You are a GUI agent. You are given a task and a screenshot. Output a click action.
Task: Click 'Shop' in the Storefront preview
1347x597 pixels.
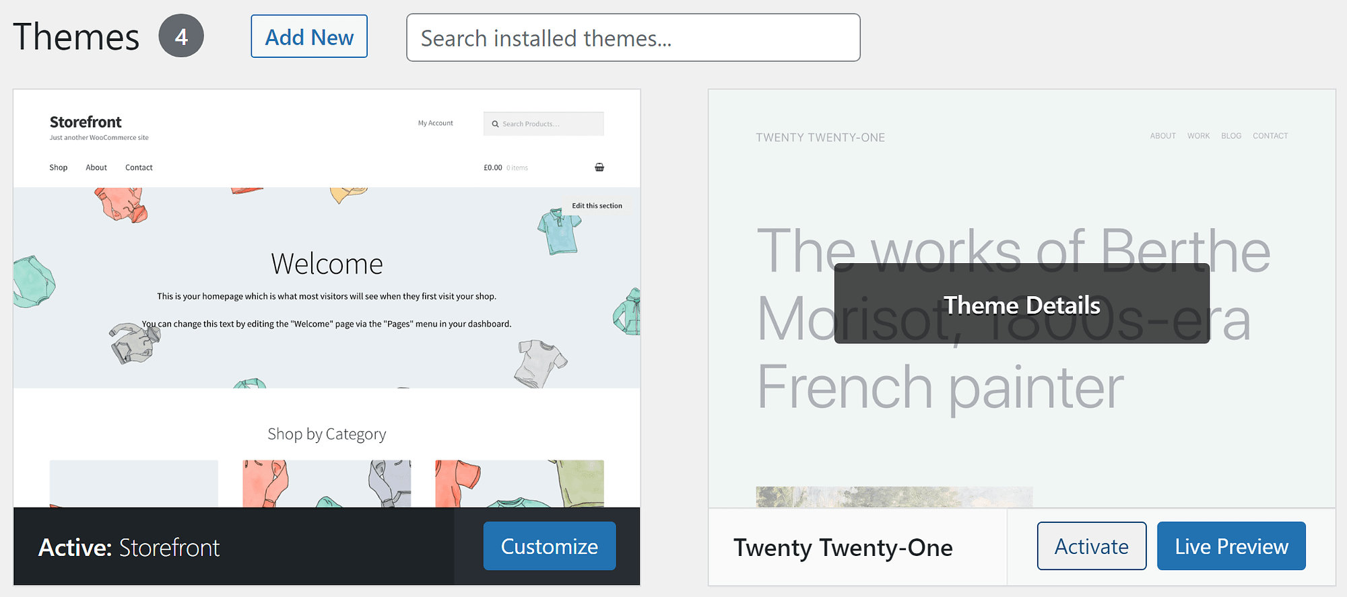click(59, 168)
